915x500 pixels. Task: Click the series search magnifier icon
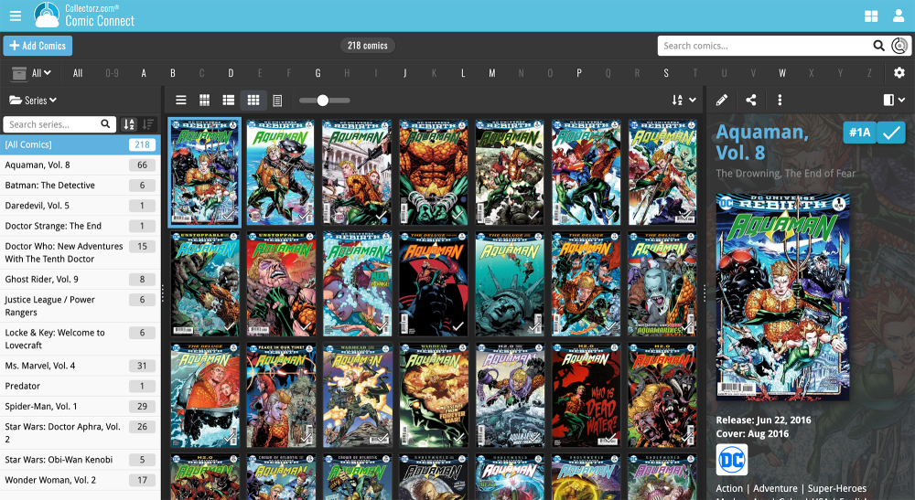click(105, 124)
